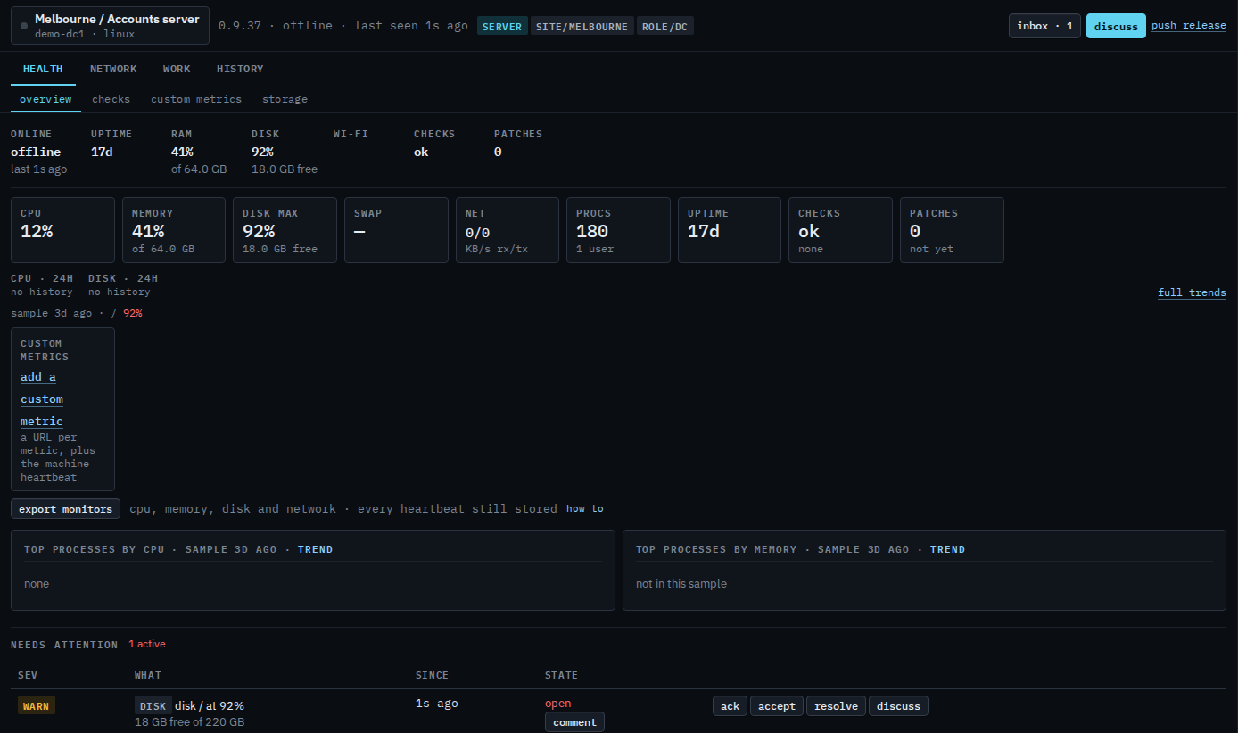Open the full trends link
The image size is (1238, 733).
point(1192,292)
